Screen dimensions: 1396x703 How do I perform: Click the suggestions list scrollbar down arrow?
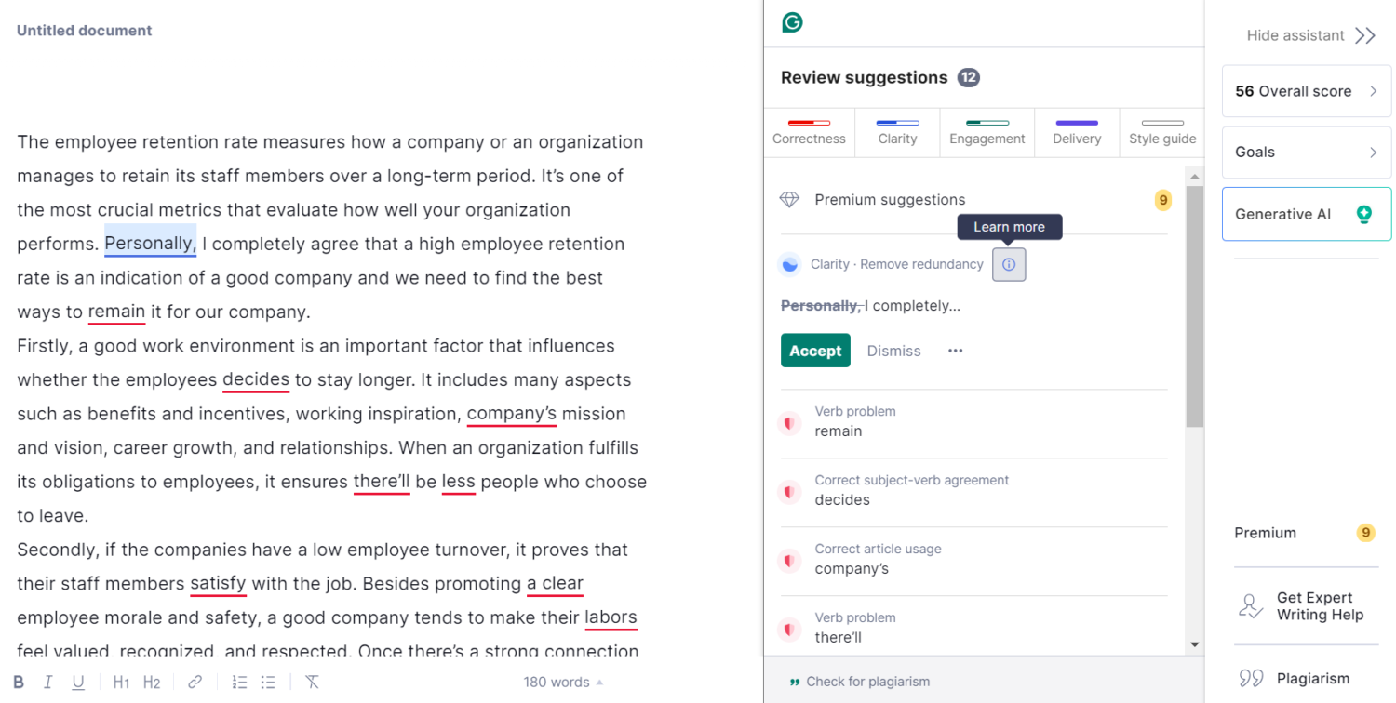pos(1195,644)
